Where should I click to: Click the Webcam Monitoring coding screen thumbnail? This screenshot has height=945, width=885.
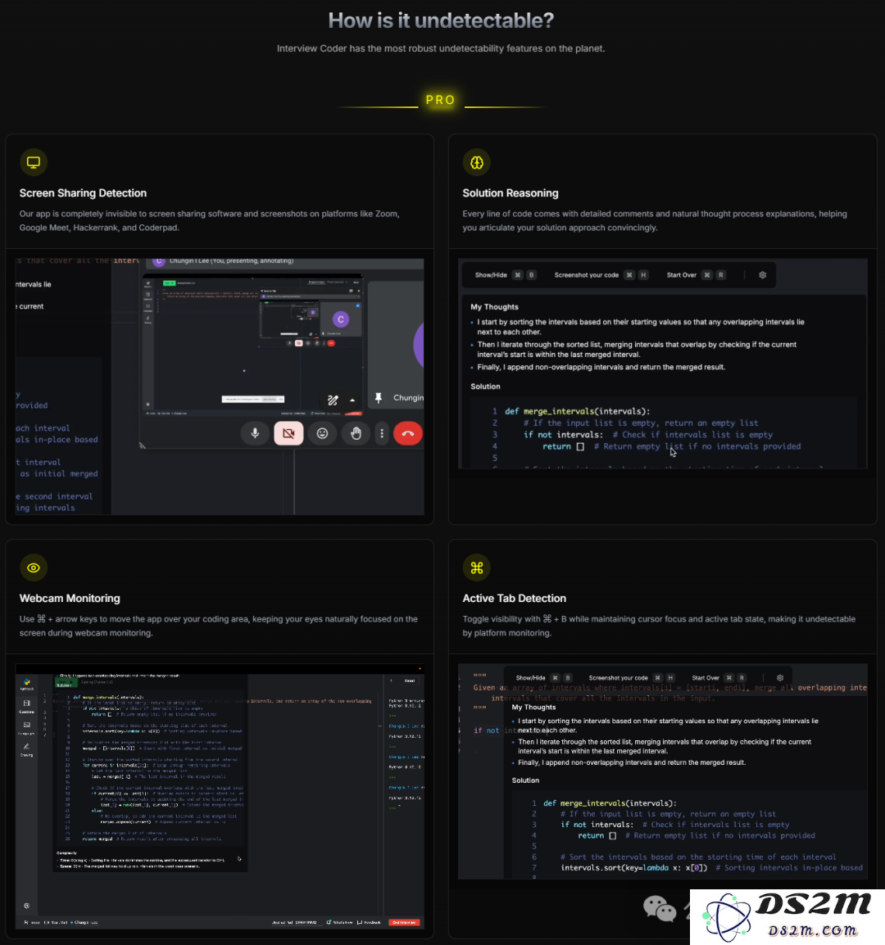220,796
